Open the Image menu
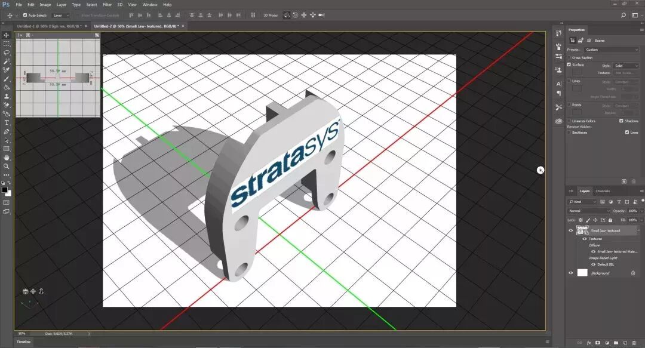This screenshot has height=348, width=645. point(45,5)
